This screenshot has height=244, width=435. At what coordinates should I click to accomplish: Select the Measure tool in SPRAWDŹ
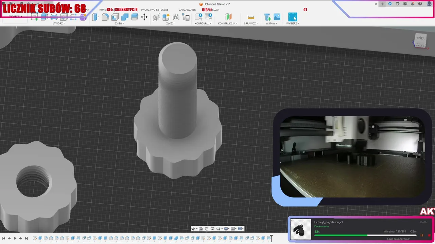(251, 17)
